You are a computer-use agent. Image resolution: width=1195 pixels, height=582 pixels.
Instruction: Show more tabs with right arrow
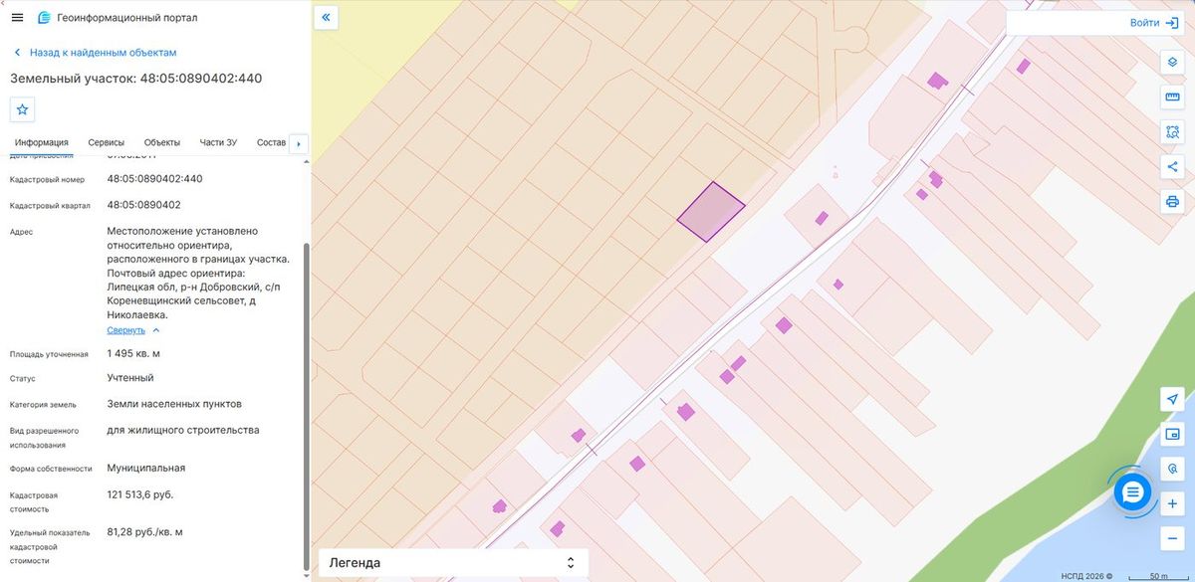click(x=299, y=143)
